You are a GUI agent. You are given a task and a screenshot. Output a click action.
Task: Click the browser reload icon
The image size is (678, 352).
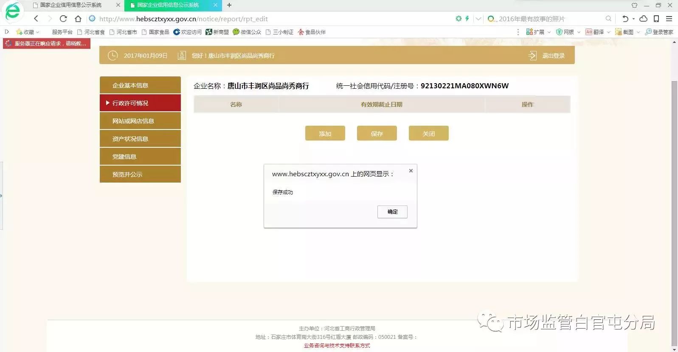[63, 19]
